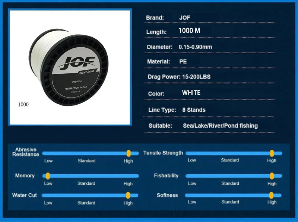Click the 'Drag Power:' label
The width and height of the screenshot is (298, 222).
pyautogui.click(x=164, y=77)
